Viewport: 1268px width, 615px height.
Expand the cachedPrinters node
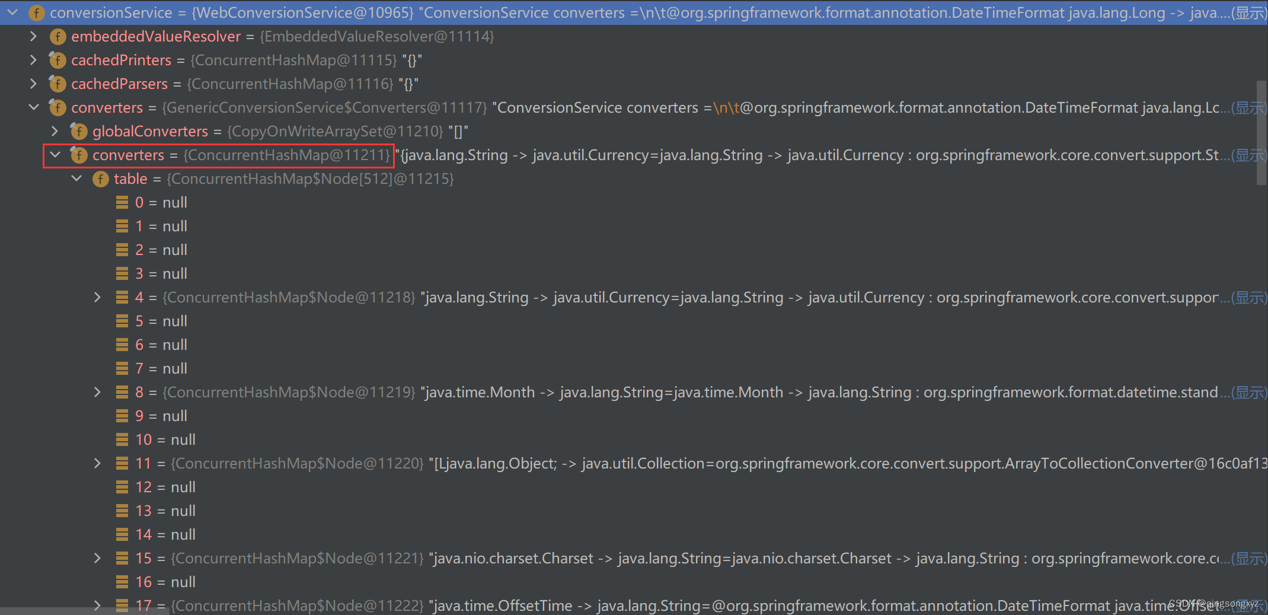pyautogui.click(x=34, y=60)
